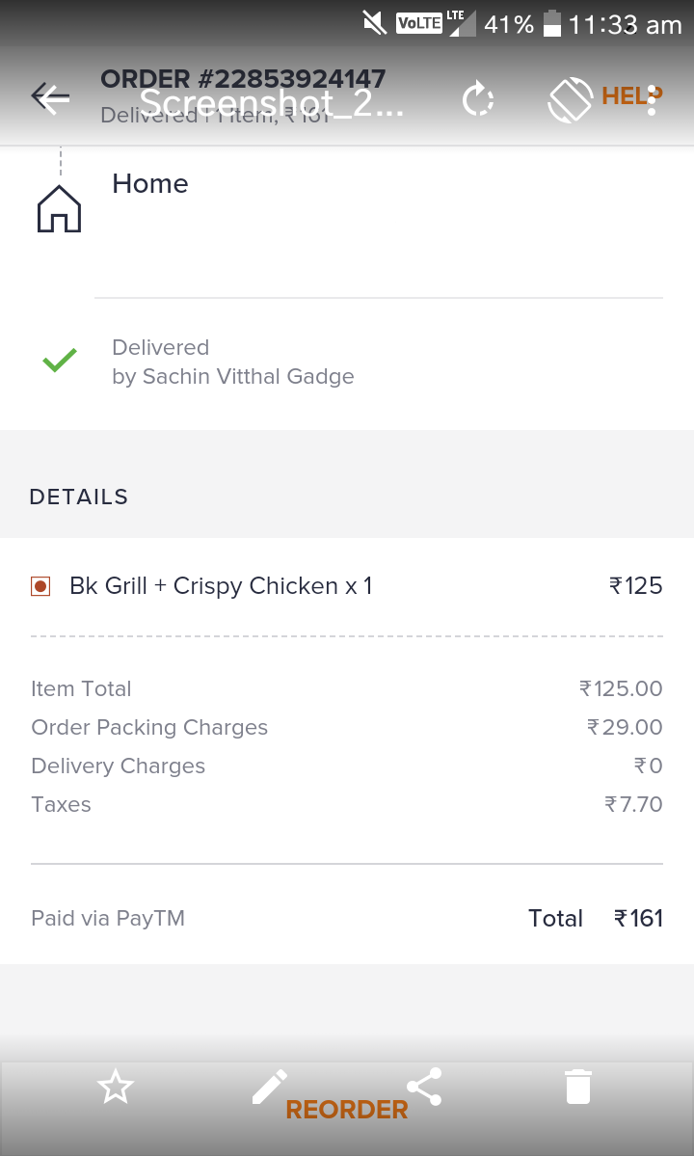
Task: Tap the screen rotation icon
Action: (x=570, y=99)
